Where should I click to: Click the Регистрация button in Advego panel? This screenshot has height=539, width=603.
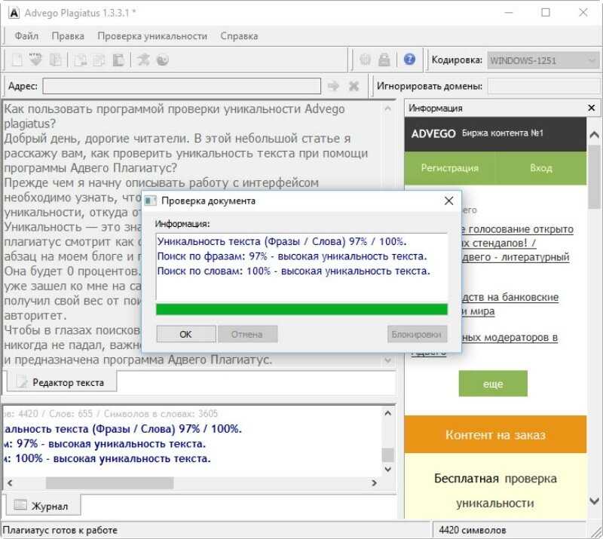pos(449,168)
